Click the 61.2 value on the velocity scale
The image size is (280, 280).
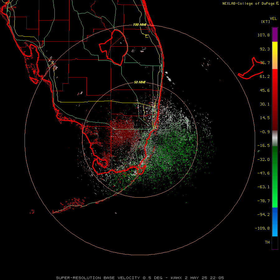pos(265,77)
